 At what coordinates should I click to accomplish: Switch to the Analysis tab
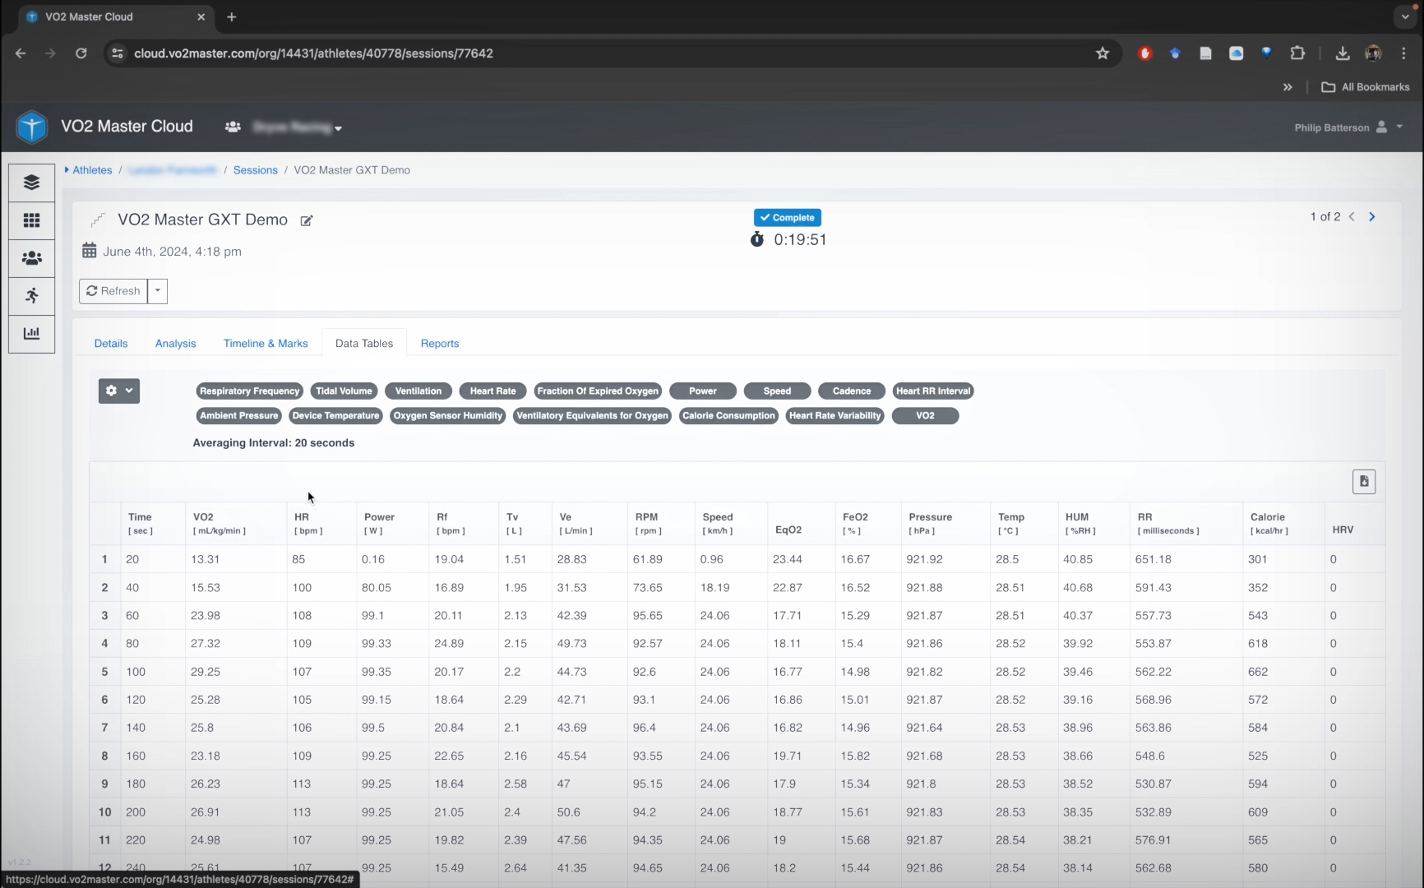point(175,344)
